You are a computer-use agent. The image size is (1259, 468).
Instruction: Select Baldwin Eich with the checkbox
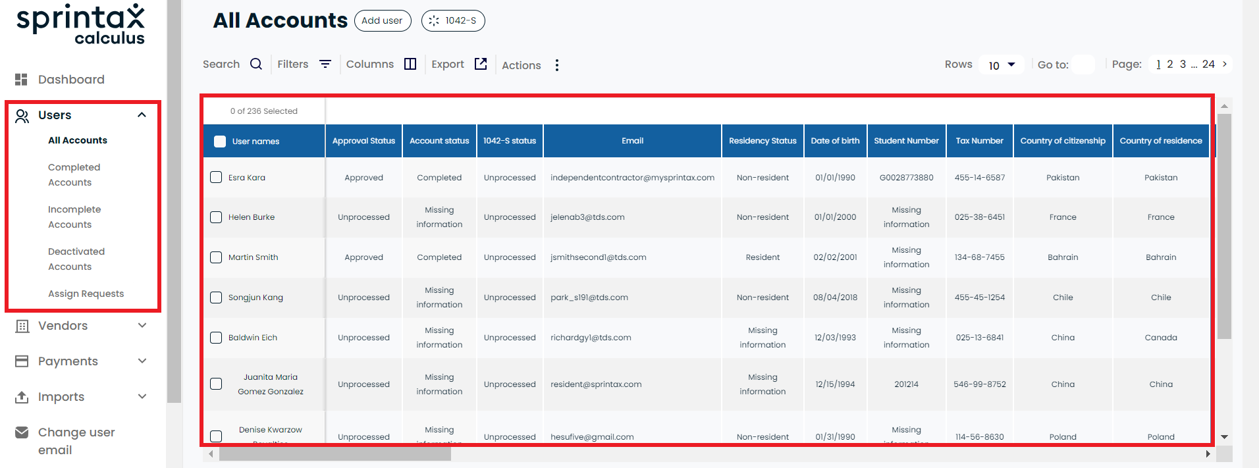216,338
